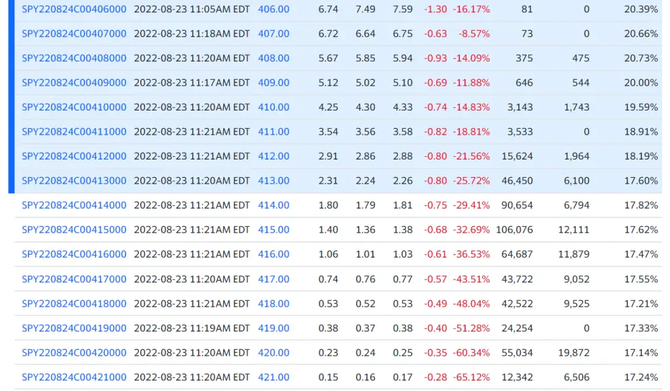Select the highlighted row for strike 410.00
This screenshot has width=670, height=391.
tap(393, 107)
